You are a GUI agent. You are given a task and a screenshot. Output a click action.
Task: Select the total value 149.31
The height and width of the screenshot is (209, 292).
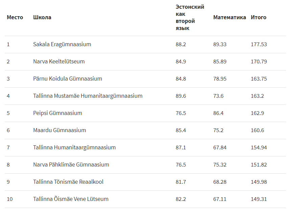[x=259, y=199]
